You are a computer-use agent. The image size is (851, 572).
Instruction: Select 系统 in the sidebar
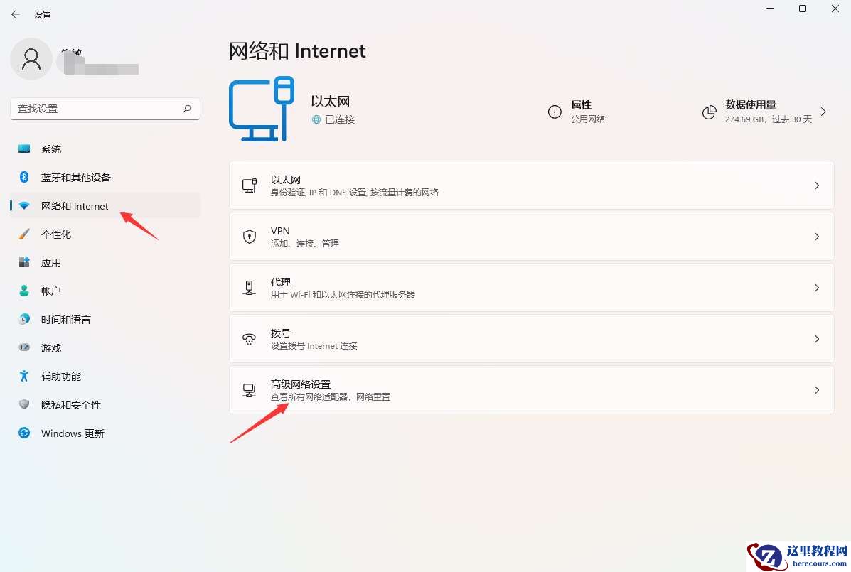tap(50, 149)
